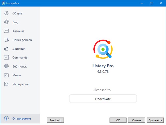Click the globe icon for Веб-поиск
The width and height of the screenshot is (166, 125).
click(x=6, y=67)
